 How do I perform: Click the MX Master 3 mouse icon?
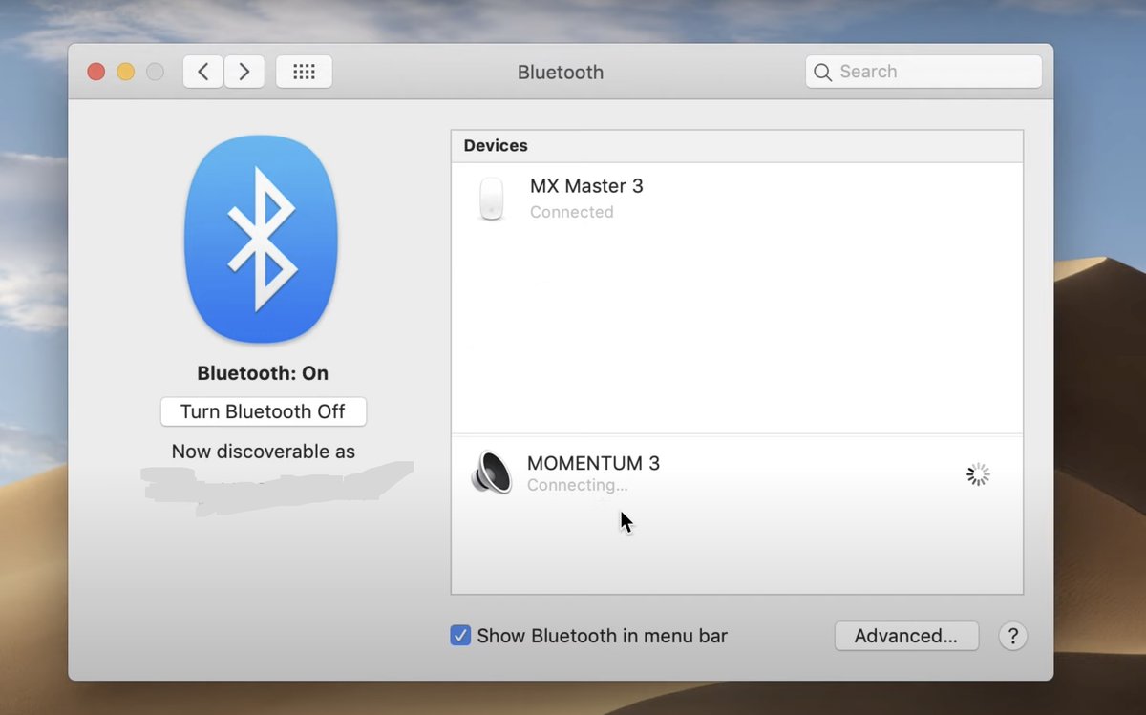tap(491, 199)
